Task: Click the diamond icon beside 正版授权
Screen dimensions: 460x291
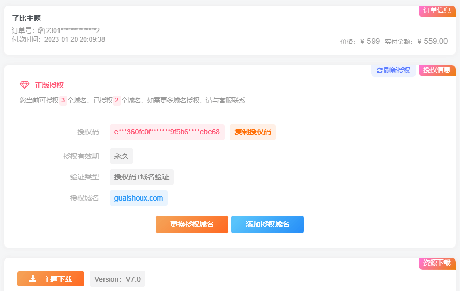Action: (25, 85)
